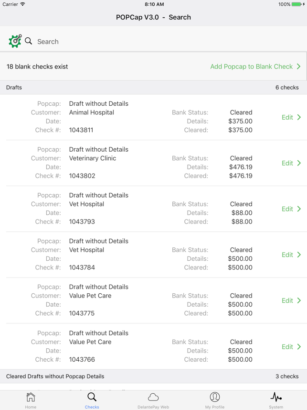Tap the green gear target settings icon
Screen dimensions: 307x410
tap(15, 41)
